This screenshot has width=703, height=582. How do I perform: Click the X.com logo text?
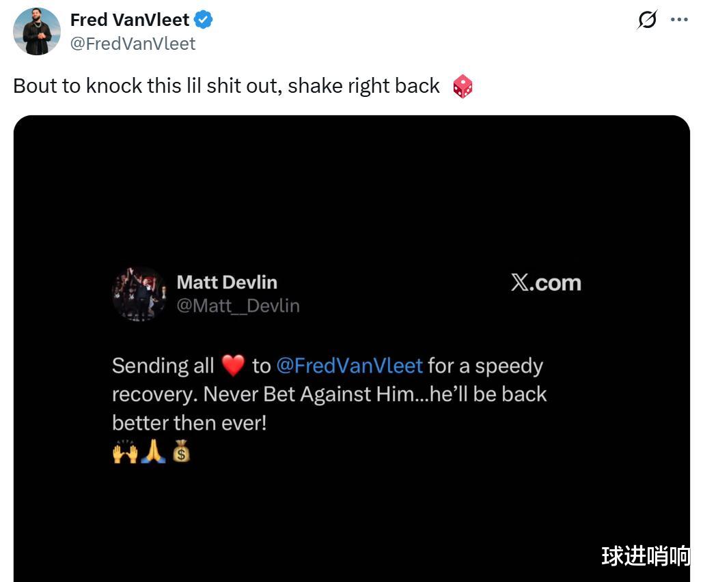click(546, 283)
